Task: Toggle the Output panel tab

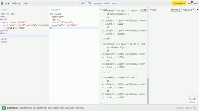Action: [115, 3]
